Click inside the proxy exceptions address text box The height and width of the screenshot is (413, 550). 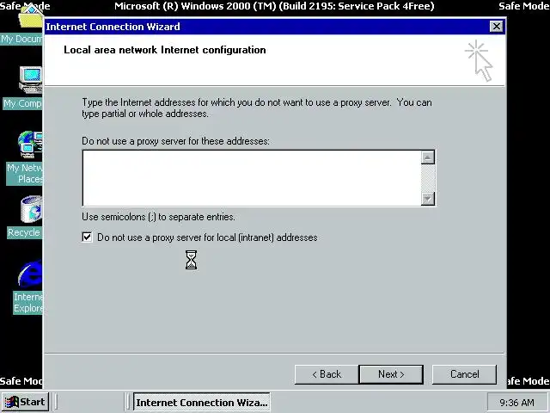252,178
